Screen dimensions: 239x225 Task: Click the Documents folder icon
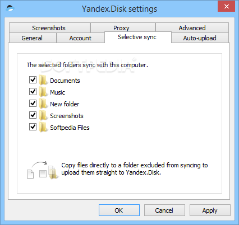(43, 80)
